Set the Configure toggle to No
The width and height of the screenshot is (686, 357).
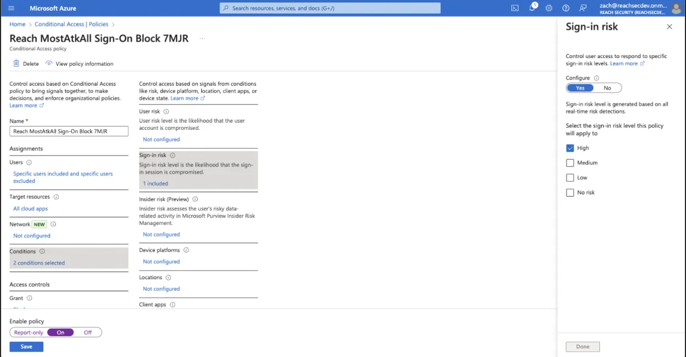click(x=607, y=88)
